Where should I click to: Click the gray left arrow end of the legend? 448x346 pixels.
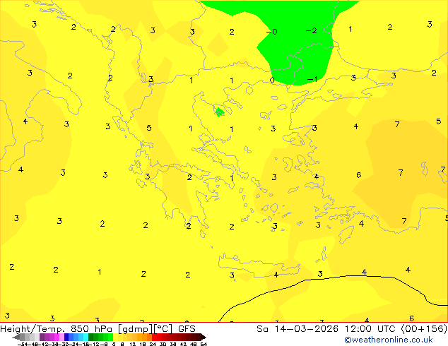(16, 337)
